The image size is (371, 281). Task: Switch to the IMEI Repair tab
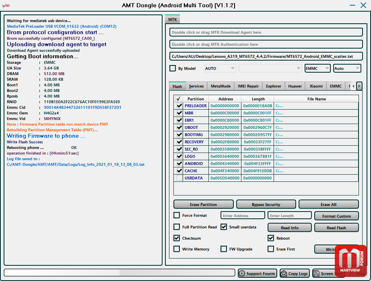[248, 86]
